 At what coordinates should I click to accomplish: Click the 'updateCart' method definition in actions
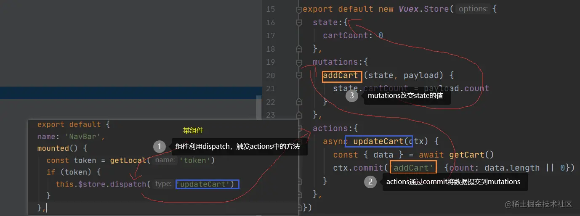(378, 142)
